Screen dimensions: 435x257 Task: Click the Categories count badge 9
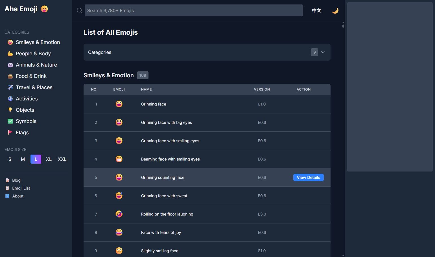[x=314, y=52]
